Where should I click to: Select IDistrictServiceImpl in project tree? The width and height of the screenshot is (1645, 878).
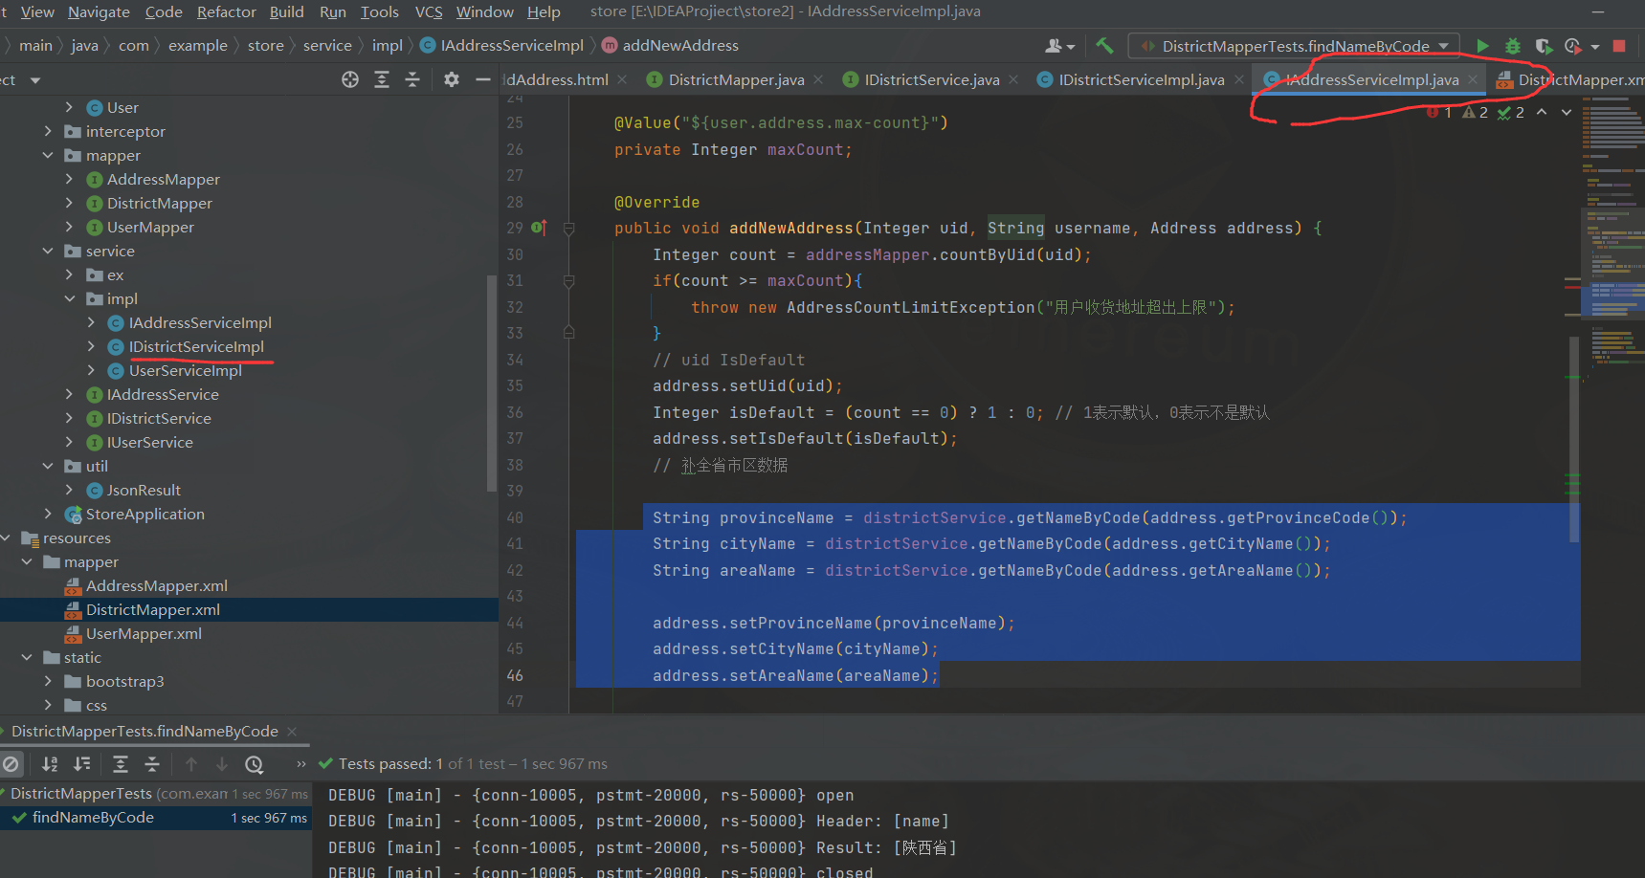pyautogui.click(x=196, y=346)
